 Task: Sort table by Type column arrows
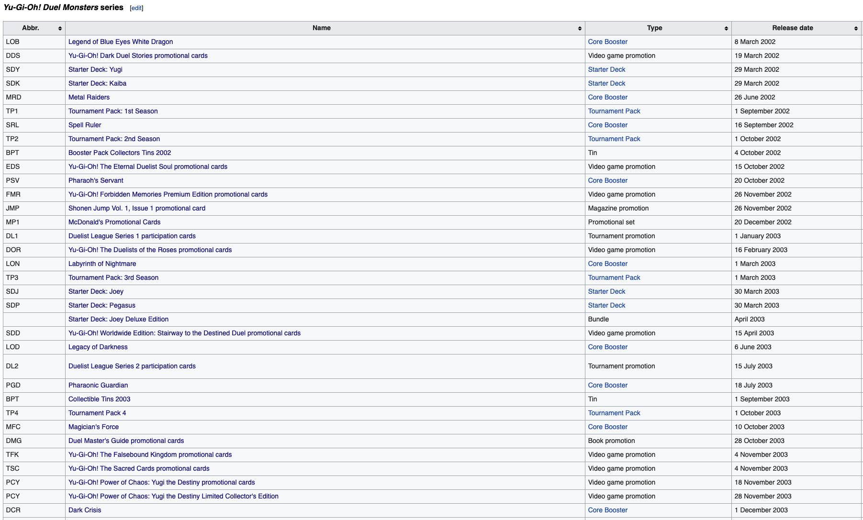[x=726, y=29]
